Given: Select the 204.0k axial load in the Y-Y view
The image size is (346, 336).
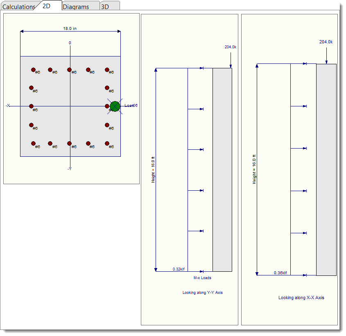Looking at the screenshot, I should click(x=231, y=47).
